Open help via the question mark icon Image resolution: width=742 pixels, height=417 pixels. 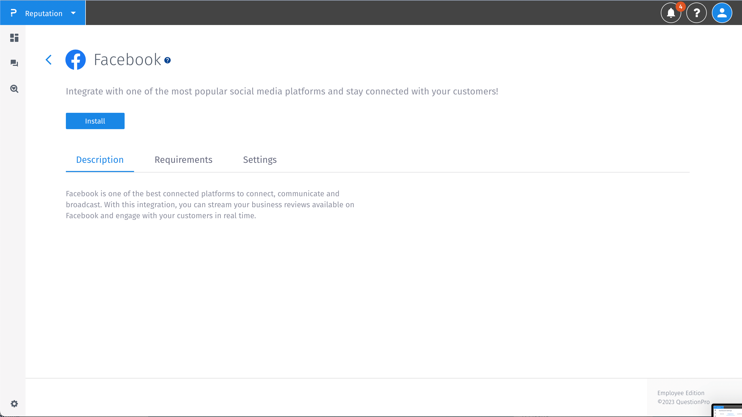coord(697,13)
